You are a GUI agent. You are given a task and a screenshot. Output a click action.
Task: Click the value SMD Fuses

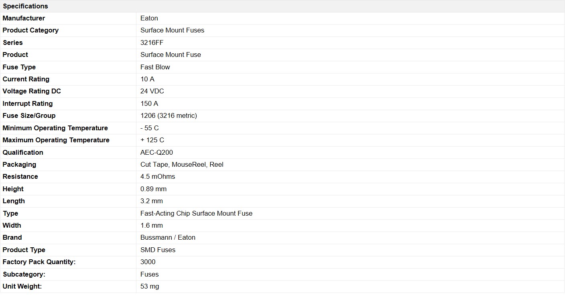pos(158,250)
